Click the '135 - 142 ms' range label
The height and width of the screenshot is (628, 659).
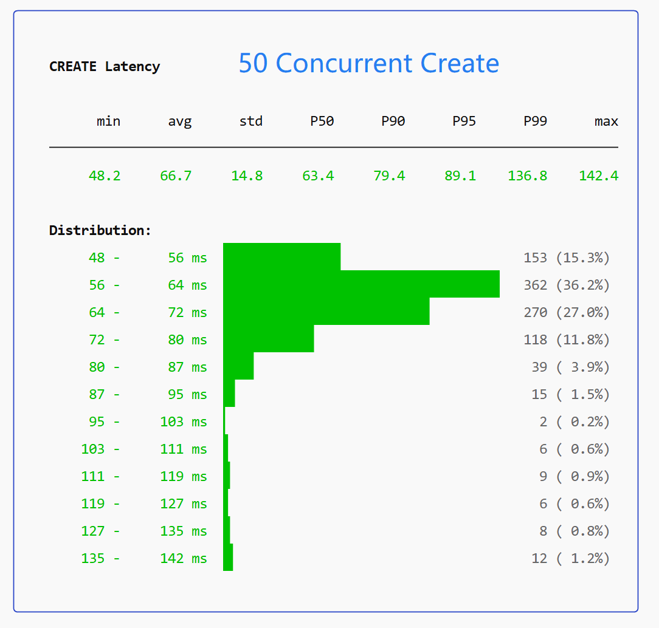coord(144,558)
